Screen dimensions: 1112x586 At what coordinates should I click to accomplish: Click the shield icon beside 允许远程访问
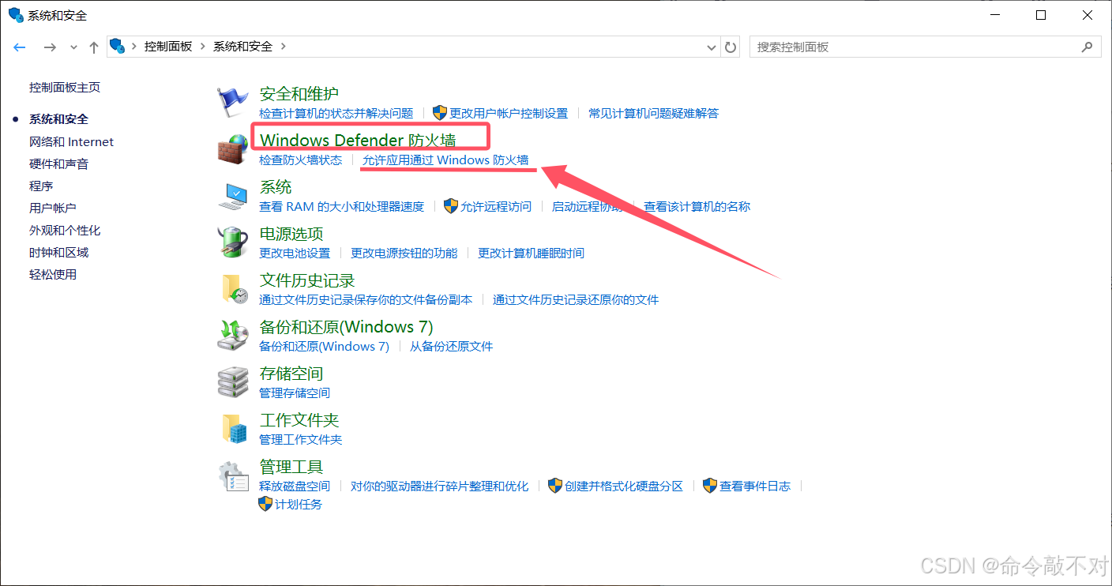point(451,206)
